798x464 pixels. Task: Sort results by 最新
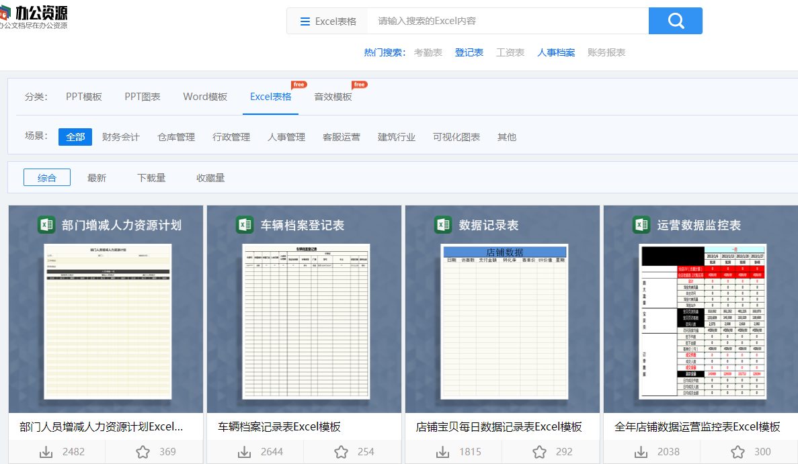(96, 177)
